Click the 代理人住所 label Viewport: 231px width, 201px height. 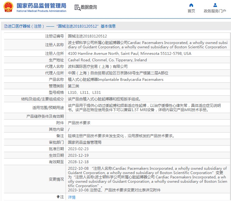pos(54,73)
